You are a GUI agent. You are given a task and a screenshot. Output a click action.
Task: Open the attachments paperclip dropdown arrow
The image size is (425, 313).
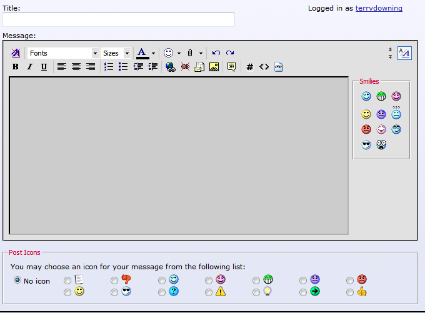click(x=201, y=53)
